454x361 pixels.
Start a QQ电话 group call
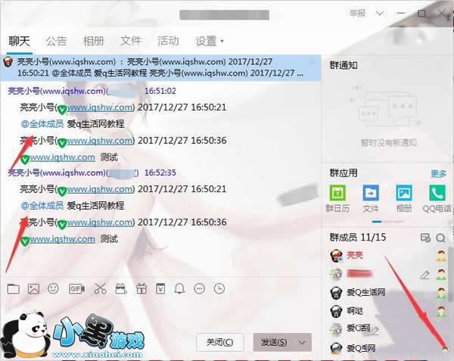tap(437, 199)
